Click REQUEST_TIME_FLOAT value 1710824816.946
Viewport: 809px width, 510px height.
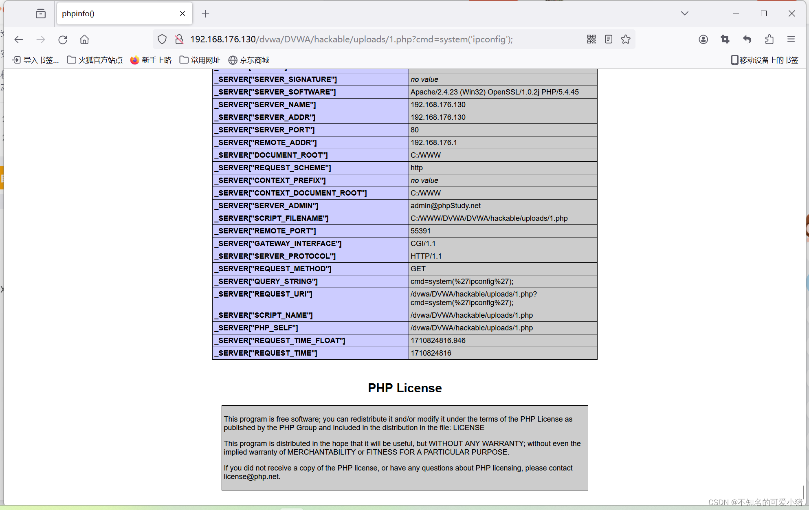(x=438, y=341)
